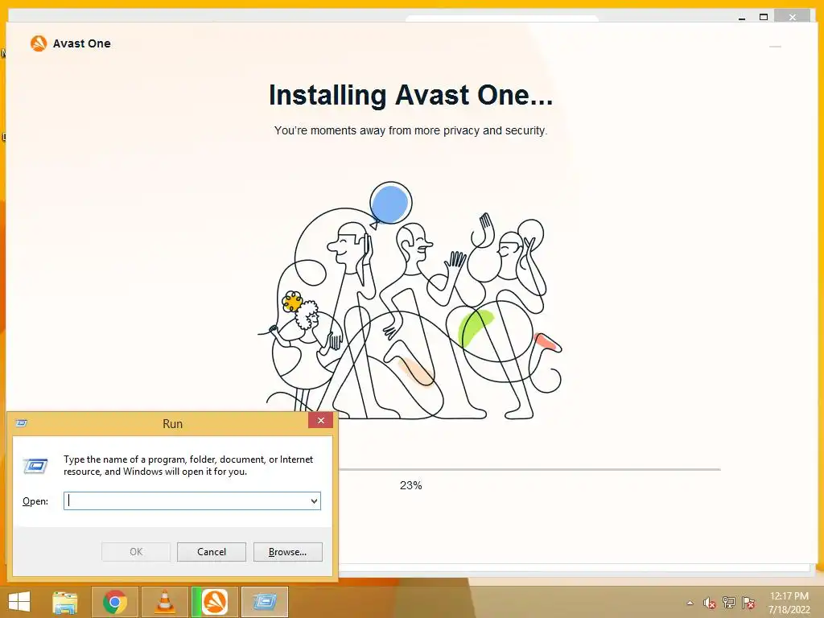Minimize the Avast One installer window
Image resolution: width=824 pixels, height=618 pixels.
[775, 46]
